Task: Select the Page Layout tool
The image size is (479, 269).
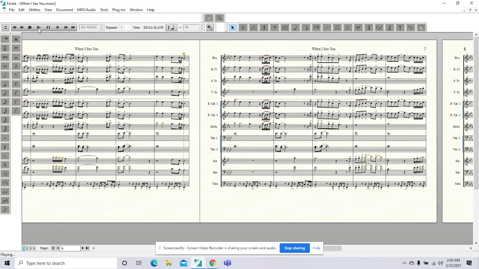Action: pyautogui.click(x=421, y=27)
